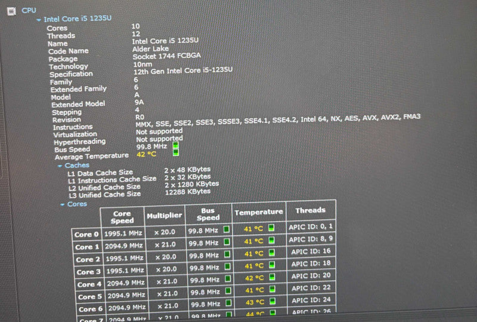The height and width of the screenshot is (322, 477).
Task: Select Socket 1744 FCBGA package value
Action: point(167,56)
